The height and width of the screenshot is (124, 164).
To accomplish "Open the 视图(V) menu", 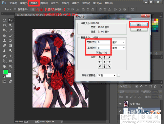I will pos(86,3).
